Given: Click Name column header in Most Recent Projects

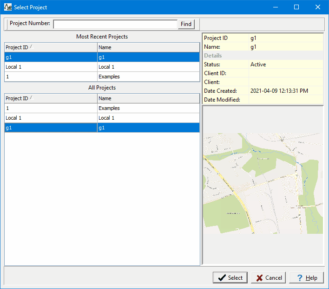Looking at the screenshot, I should 148,47.
